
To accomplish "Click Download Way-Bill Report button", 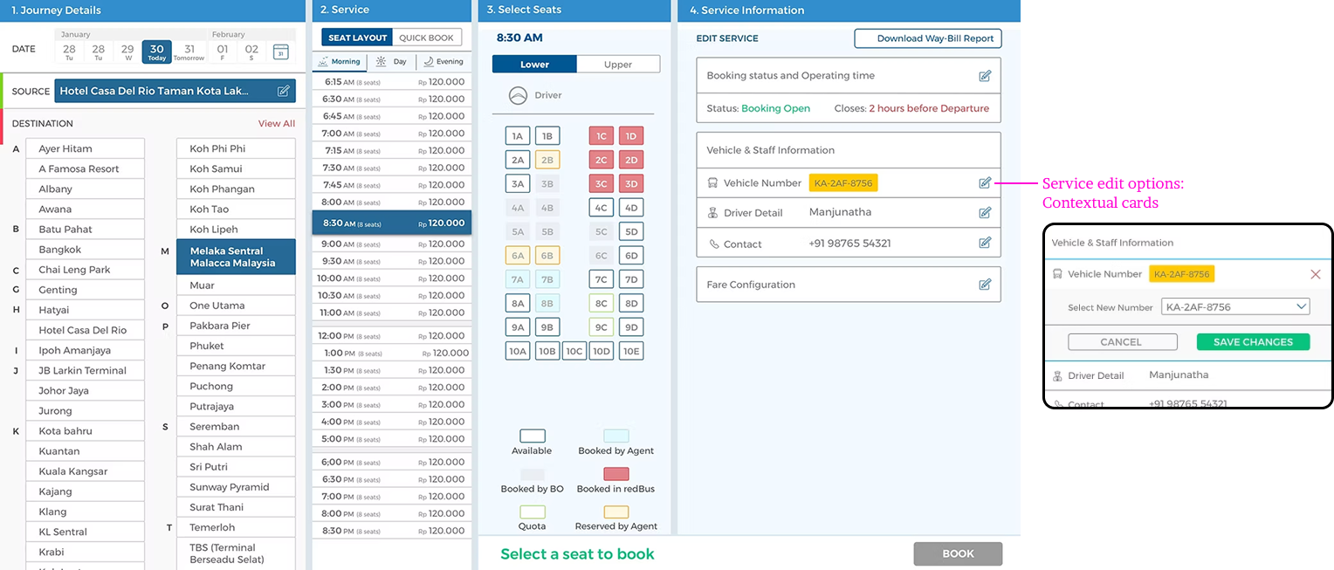I will [927, 38].
